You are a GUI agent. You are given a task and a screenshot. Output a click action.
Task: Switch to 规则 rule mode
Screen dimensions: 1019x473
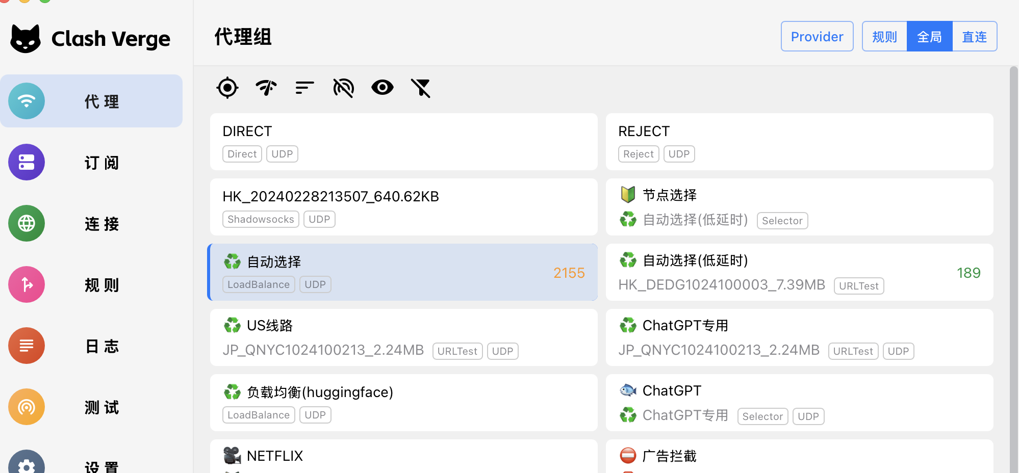884,37
